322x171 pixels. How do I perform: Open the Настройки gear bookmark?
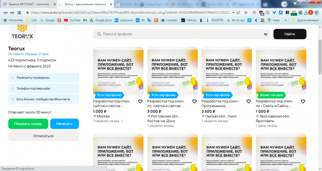coord(13,20)
